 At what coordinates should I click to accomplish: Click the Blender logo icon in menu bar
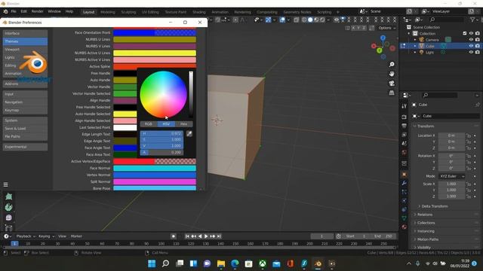pos(5,11)
